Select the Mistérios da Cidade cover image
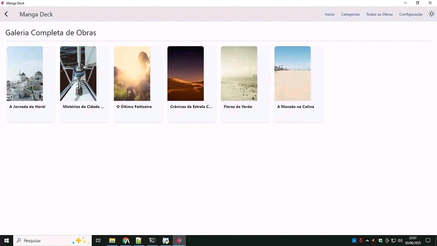 click(x=78, y=73)
